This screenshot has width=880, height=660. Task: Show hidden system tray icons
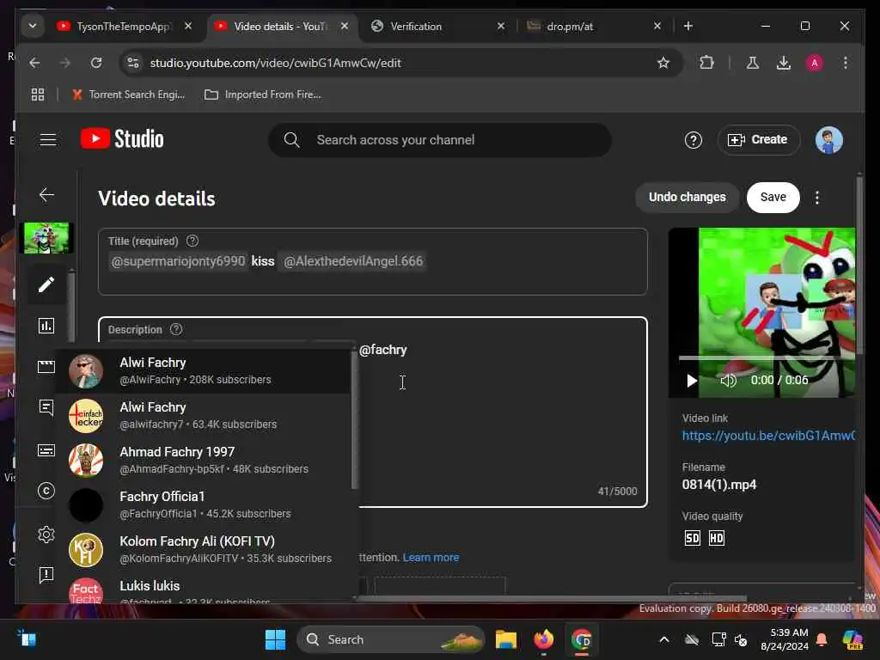pos(664,639)
